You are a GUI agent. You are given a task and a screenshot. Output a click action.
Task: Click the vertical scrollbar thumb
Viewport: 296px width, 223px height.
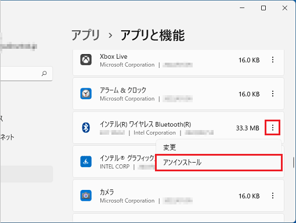click(294, 163)
